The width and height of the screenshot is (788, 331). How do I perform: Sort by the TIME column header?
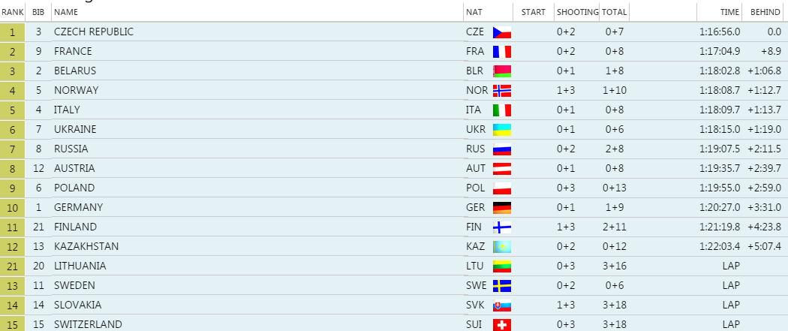[x=730, y=12]
